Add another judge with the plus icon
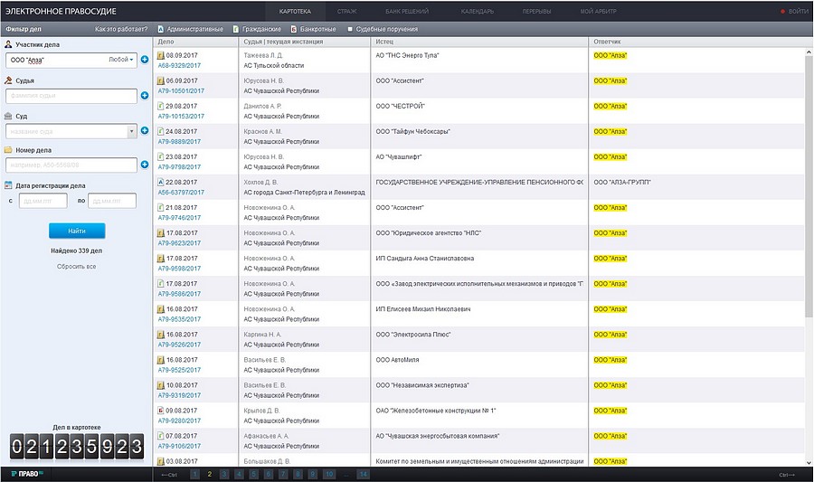The width and height of the screenshot is (814, 482). [145, 96]
